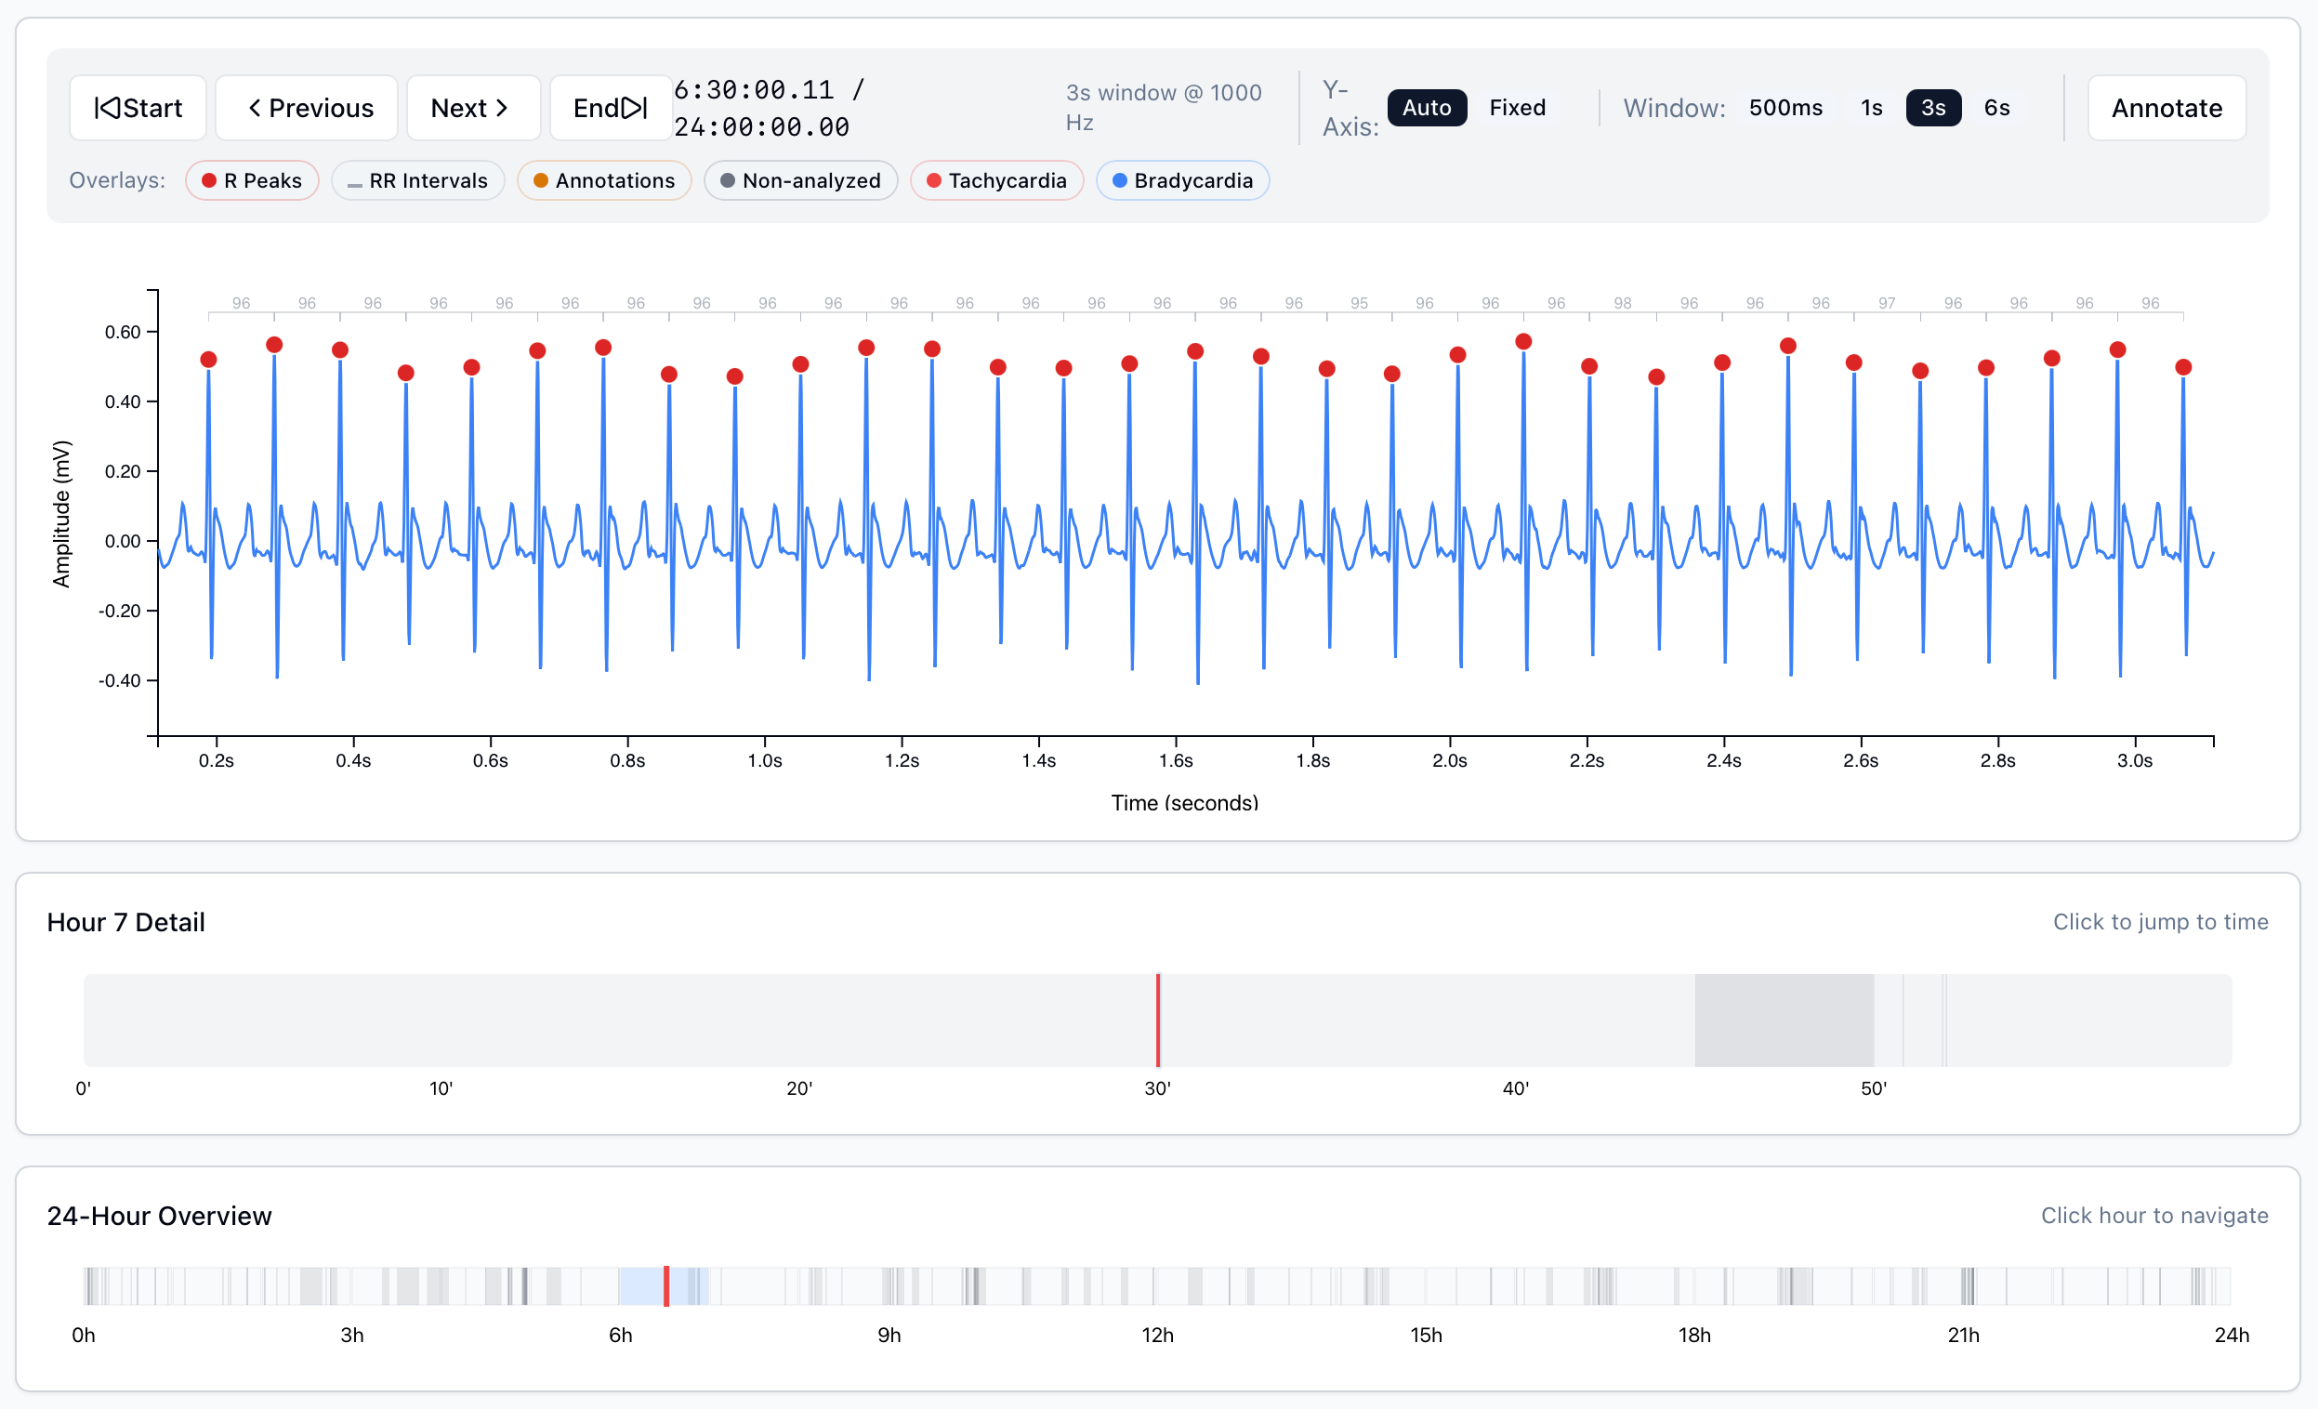
Task: Select Auto for the Y-Axis scaling
Action: pos(1426,107)
